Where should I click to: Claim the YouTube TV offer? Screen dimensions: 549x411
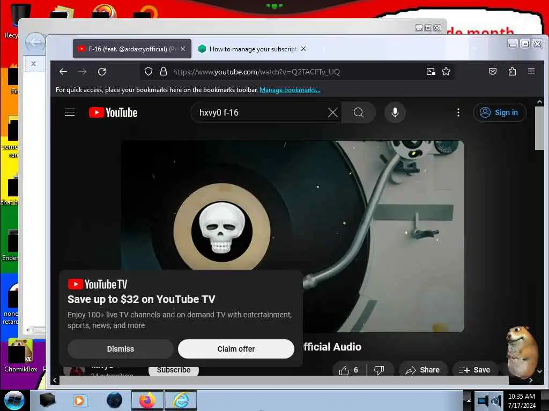(x=236, y=349)
